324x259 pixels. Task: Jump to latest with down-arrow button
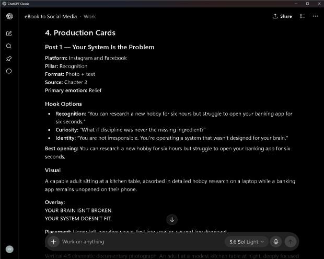coord(172,219)
